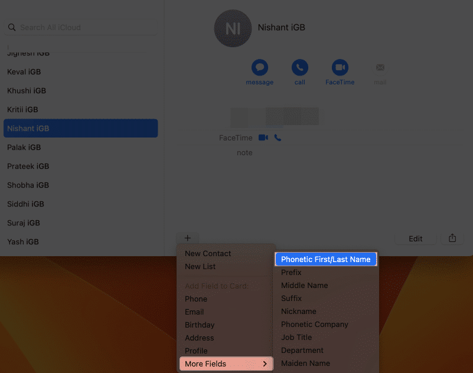473x373 pixels.
Task: Click the message bubble icon
Action: coord(259,67)
